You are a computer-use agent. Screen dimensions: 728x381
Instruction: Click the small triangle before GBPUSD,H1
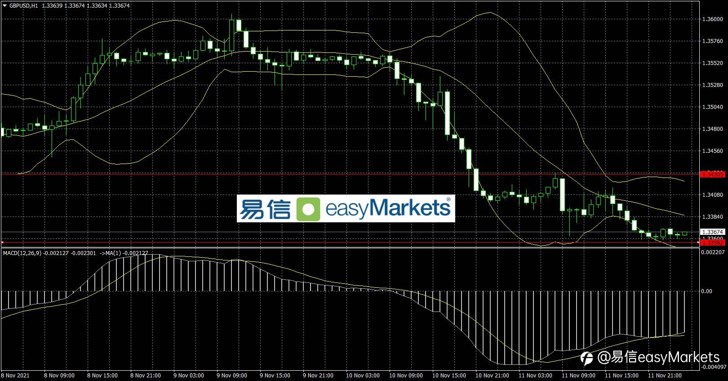point(5,6)
